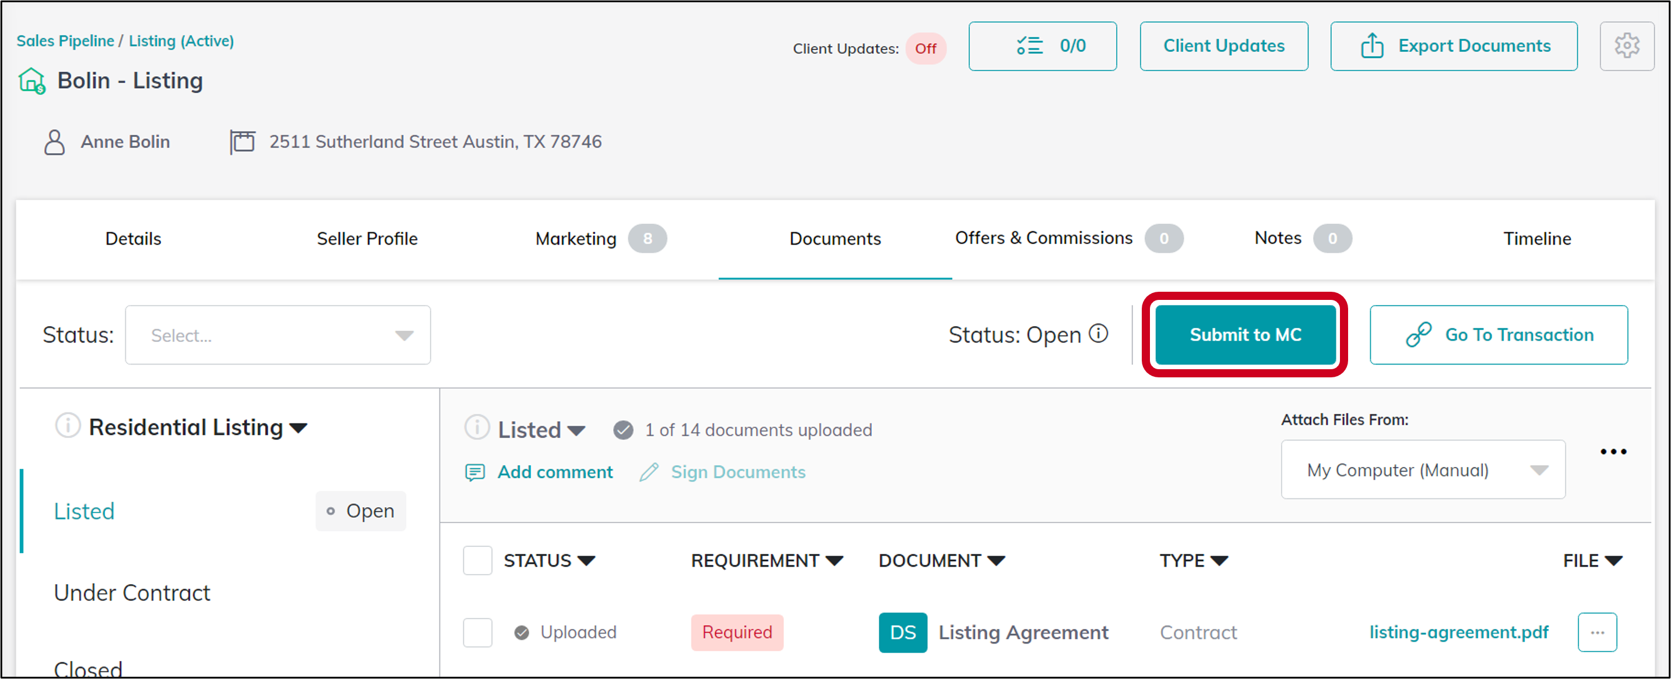This screenshot has width=1671, height=679.
Task: Click the Open status badge beside Listed
Action: coord(361,511)
